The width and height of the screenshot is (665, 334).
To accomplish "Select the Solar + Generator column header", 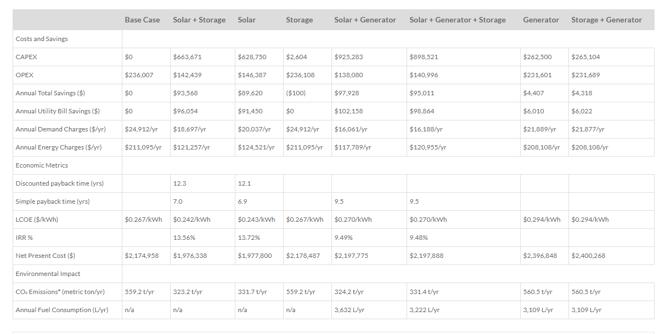I will (365, 20).
